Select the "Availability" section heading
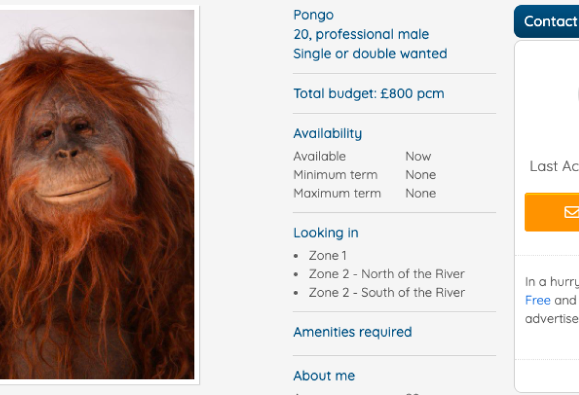 coord(327,134)
